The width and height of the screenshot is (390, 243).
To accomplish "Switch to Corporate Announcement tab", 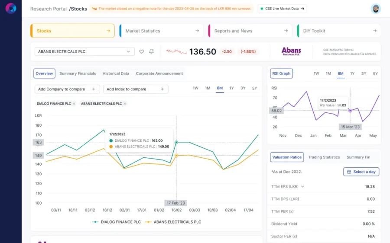I will click(159, 74).
